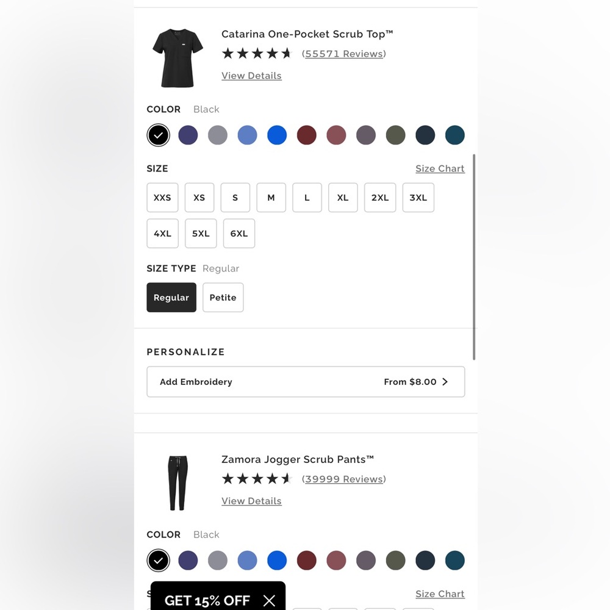View Details of Catarina One-Pocket Scrub Top
610x610 pixels.
251,76
